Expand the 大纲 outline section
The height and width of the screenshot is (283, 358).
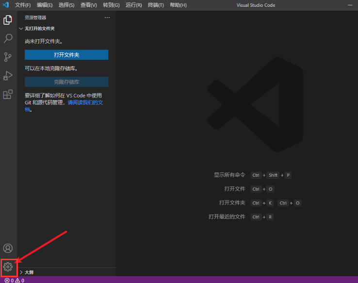coord(29,272)
